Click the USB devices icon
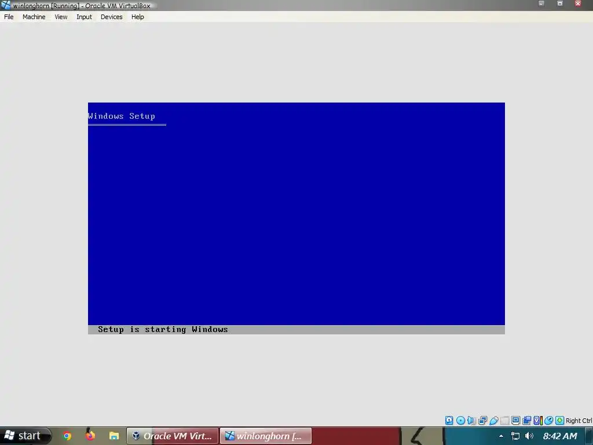This screenshot has height=445, width=593. click(x=493, y=421)
